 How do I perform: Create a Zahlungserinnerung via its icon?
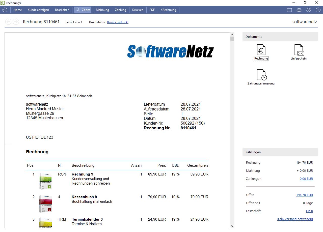pyautogui.click(x=261, y=75)
